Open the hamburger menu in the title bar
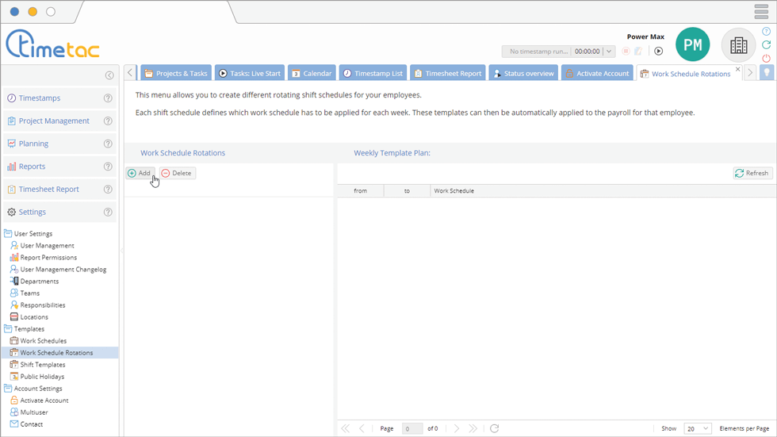 tap(761, 11)
